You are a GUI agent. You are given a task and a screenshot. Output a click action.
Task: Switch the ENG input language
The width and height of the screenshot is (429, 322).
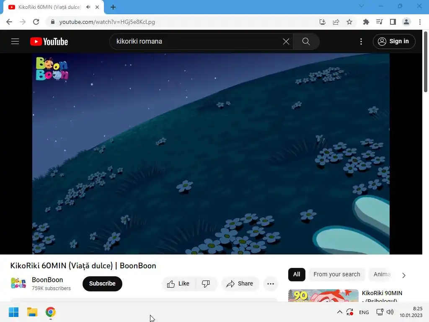pyautogui.click(x=364, y=312)
